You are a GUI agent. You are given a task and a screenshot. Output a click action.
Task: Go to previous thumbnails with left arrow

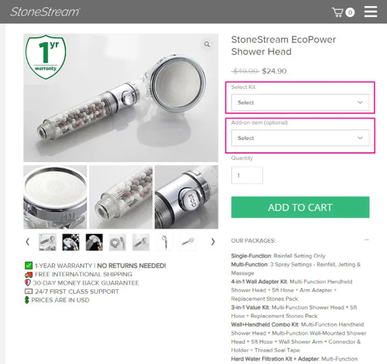27,242
